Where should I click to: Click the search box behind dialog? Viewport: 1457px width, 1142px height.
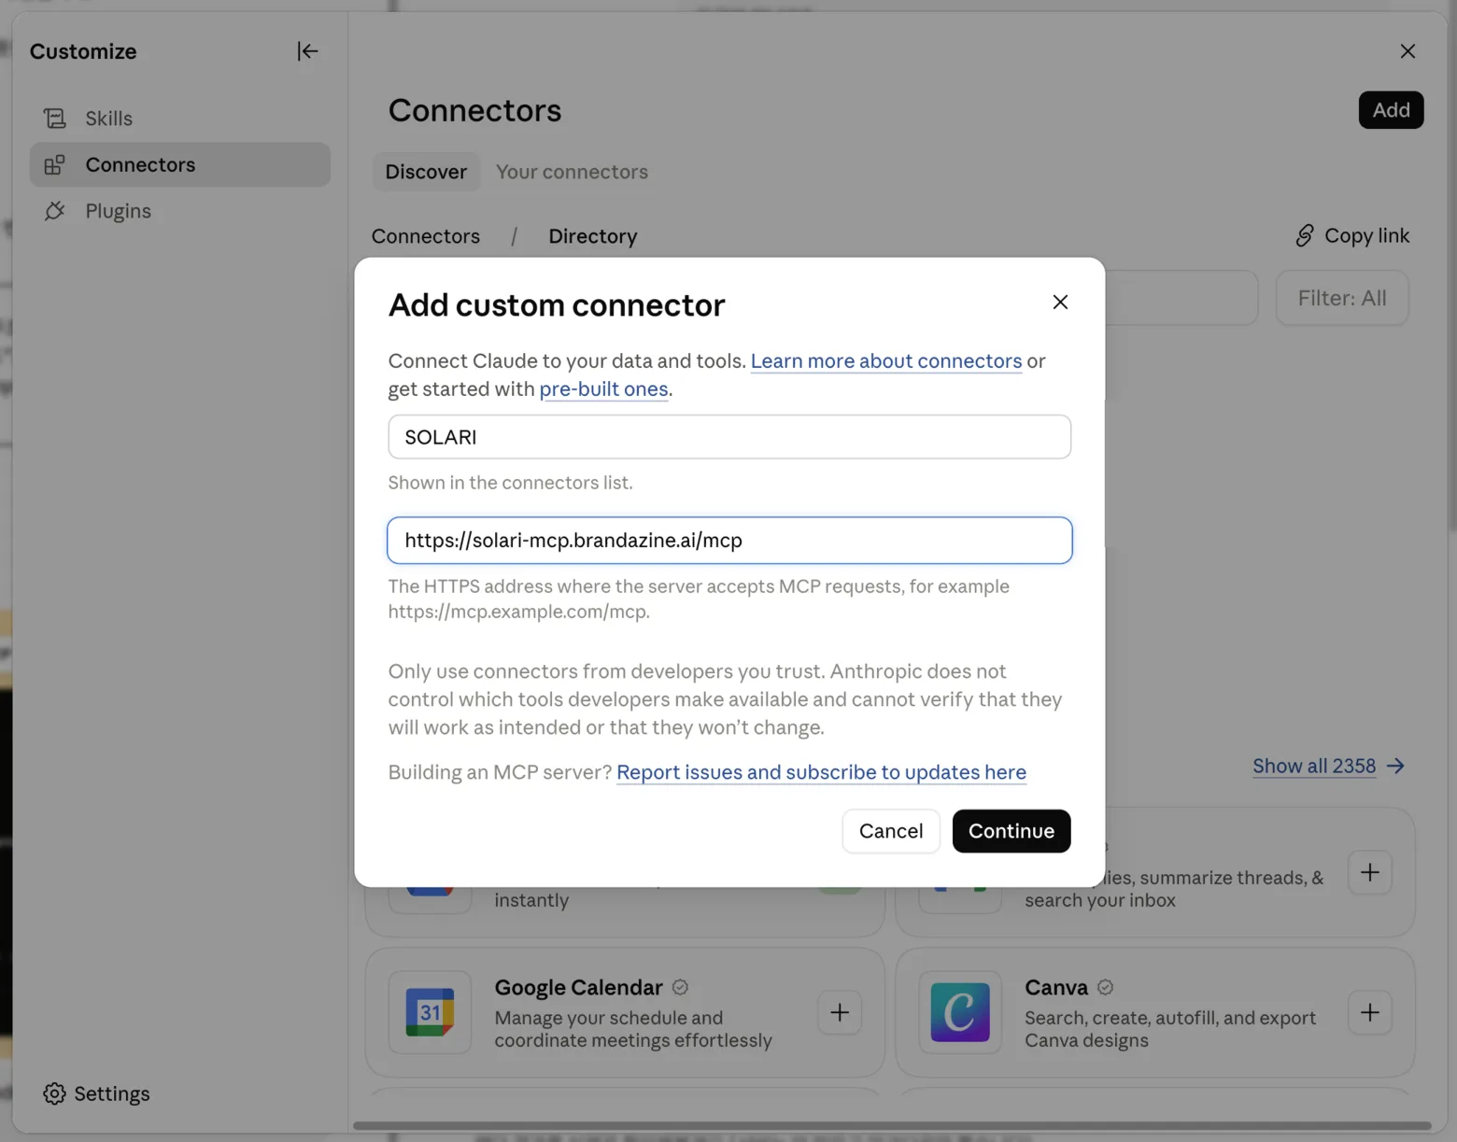click(x=1181, y=298)
